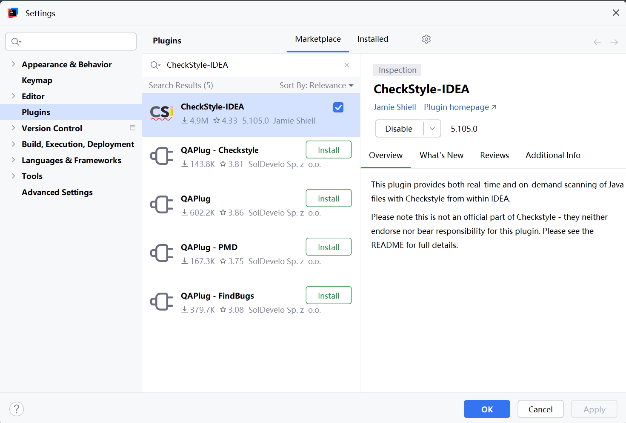
Task: Click the plugin search magnifier icon
Action: click(155, 65)
